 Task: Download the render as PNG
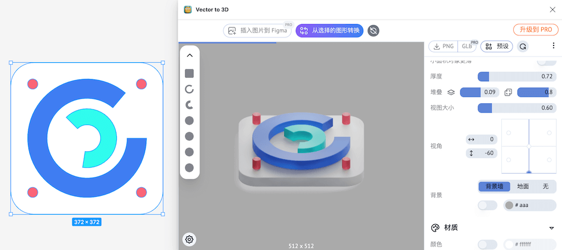(443, 46)
